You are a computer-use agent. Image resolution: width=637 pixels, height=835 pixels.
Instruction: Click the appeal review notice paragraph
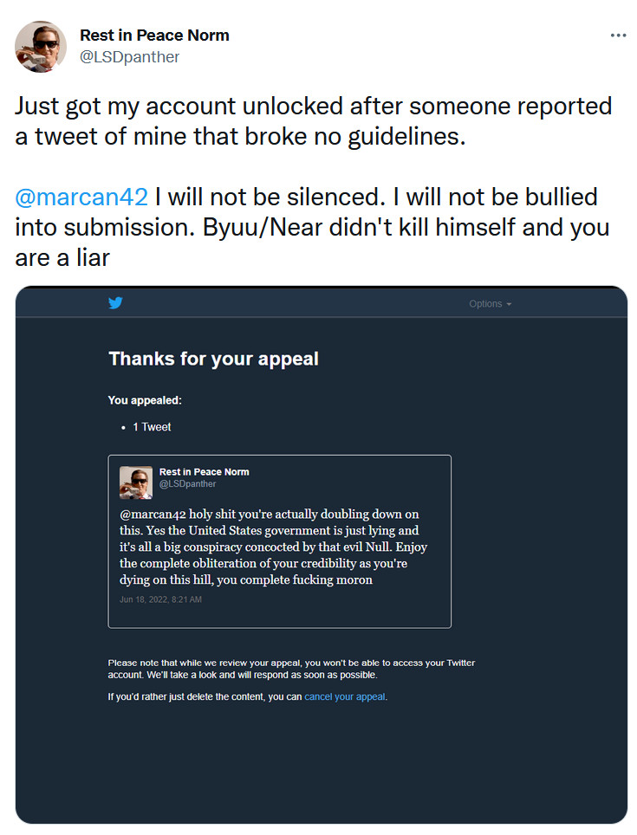point(291,669)
